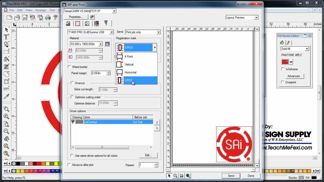Expand the VersaCAMM VS-540 printer dropdown

pos(114,11)
